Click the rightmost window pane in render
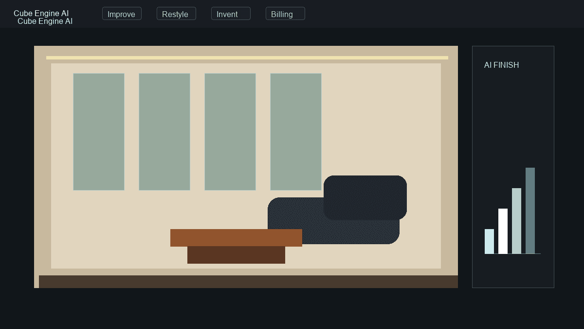This screenshot has width=584, height=329. 296,132
